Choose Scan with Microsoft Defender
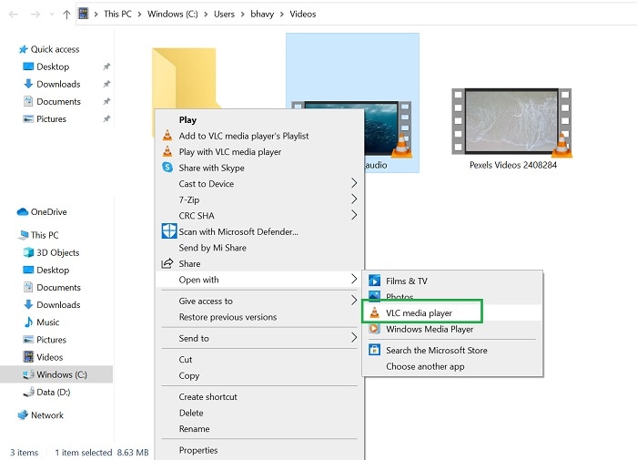637x460 pixels. (259, 231)
